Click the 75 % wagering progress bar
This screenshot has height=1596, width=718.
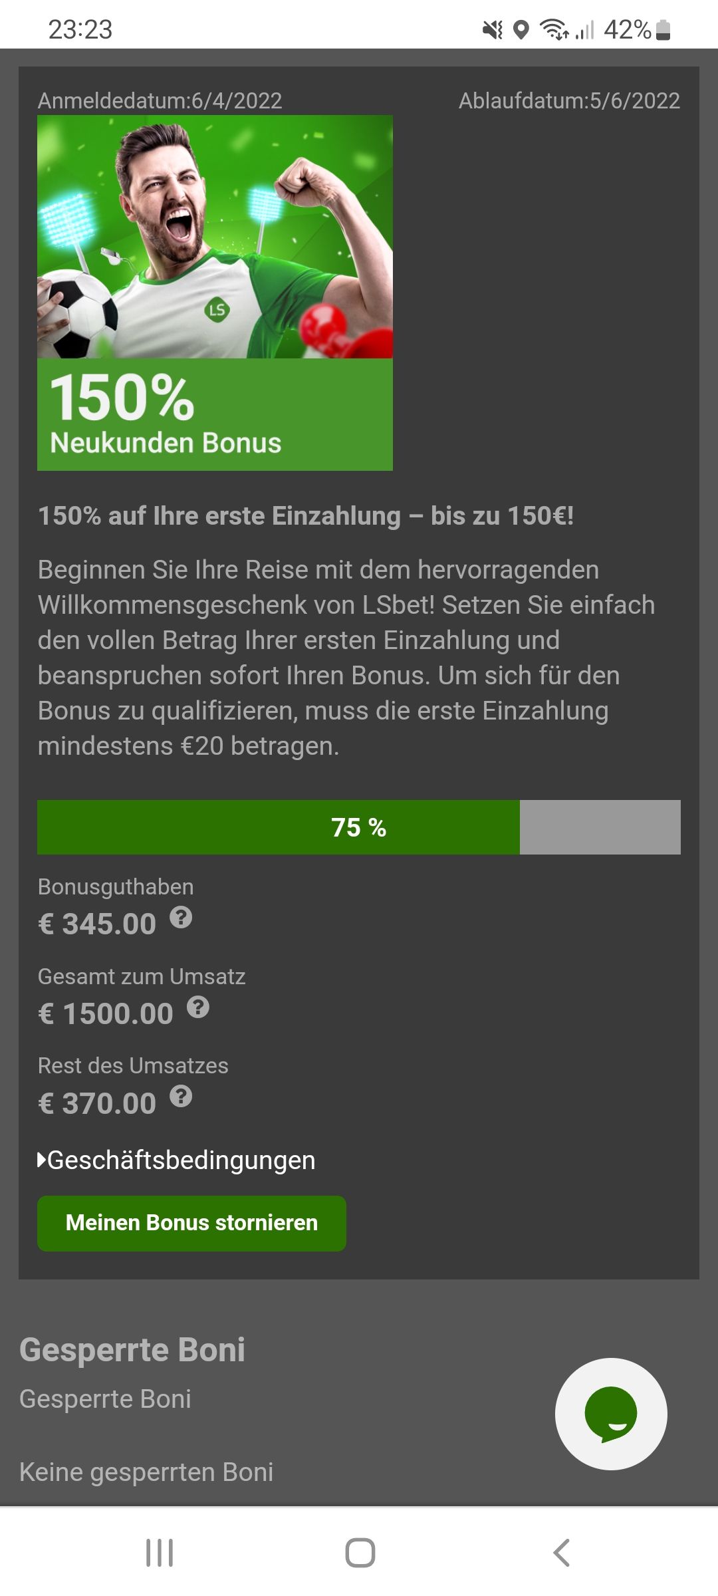tap(359, 827)
